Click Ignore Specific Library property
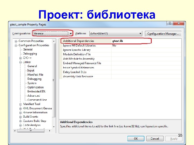The width and height of the screenshot is (194, 145). [77, 50]
